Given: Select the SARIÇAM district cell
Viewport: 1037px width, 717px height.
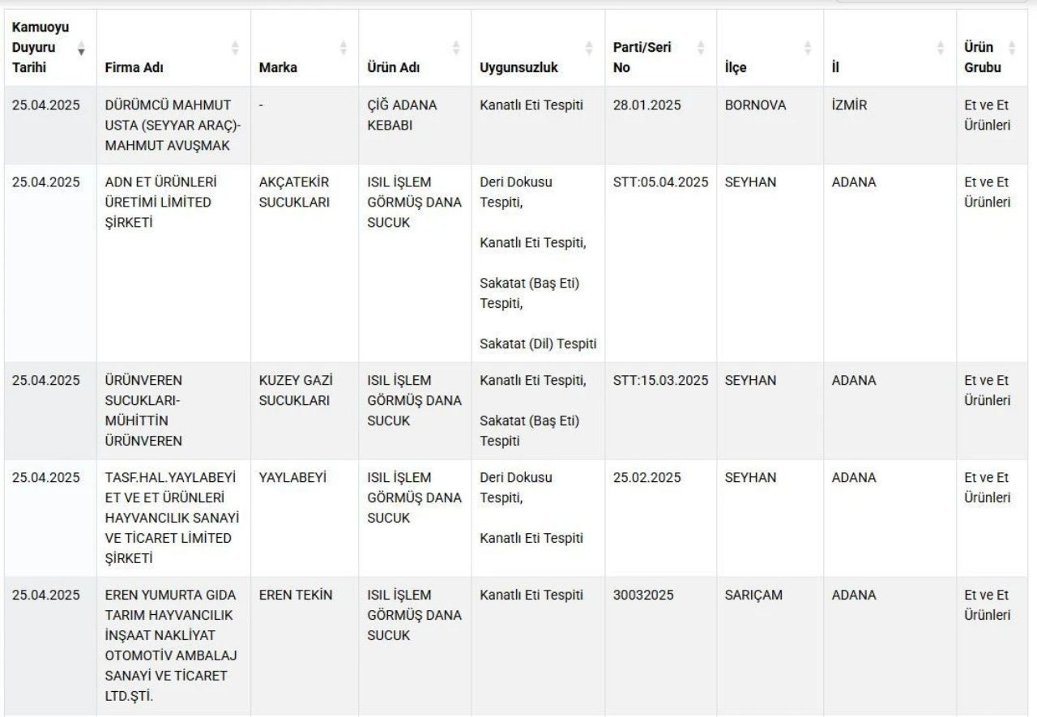Looking at the screenshot, I should [753, 595].
